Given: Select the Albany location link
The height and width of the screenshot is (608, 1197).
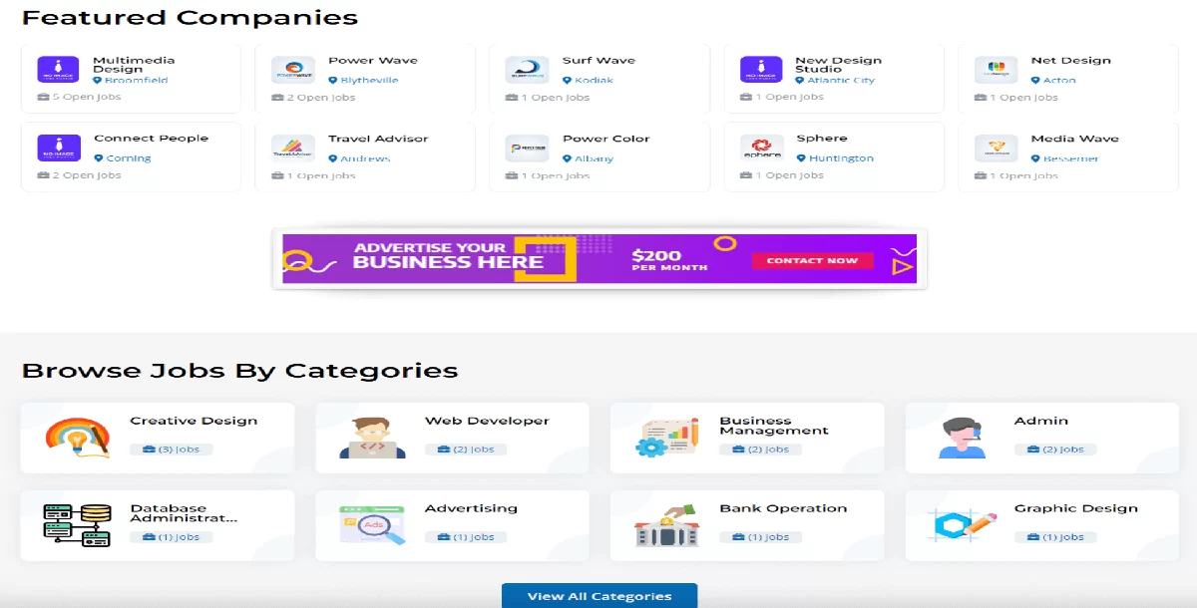Looking at the screenshot, I should pyautogui.click(x=595, y=158).
